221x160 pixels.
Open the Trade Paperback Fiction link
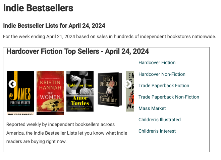pyautogui.click(x=164, y=86)
